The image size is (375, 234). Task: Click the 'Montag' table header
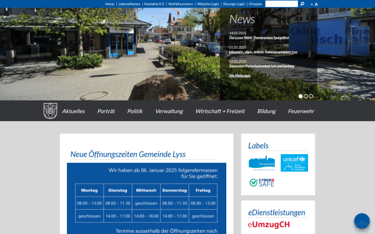click(89, 190)
